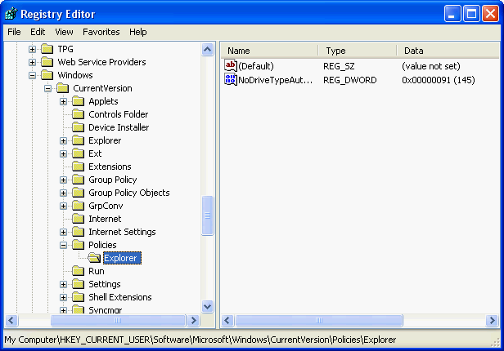Expand the Shell Extensions key
The image size is (504, 351).
63,297
